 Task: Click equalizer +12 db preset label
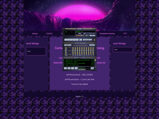pyautogui.click(x=69, y=47)
